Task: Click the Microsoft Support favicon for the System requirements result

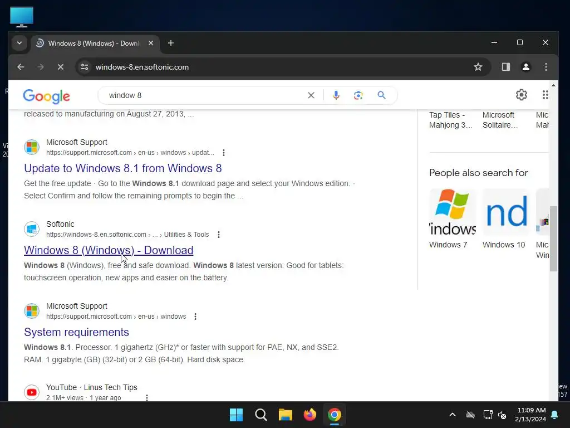Action: pos(32,311)
